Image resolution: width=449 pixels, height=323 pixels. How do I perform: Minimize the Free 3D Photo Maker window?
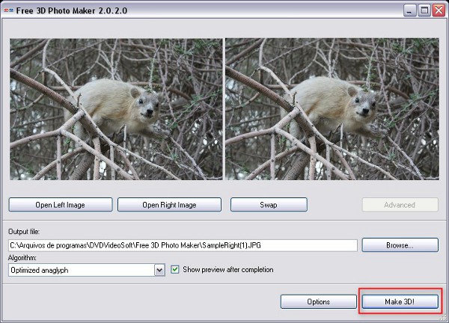click(x=409, y=10)
